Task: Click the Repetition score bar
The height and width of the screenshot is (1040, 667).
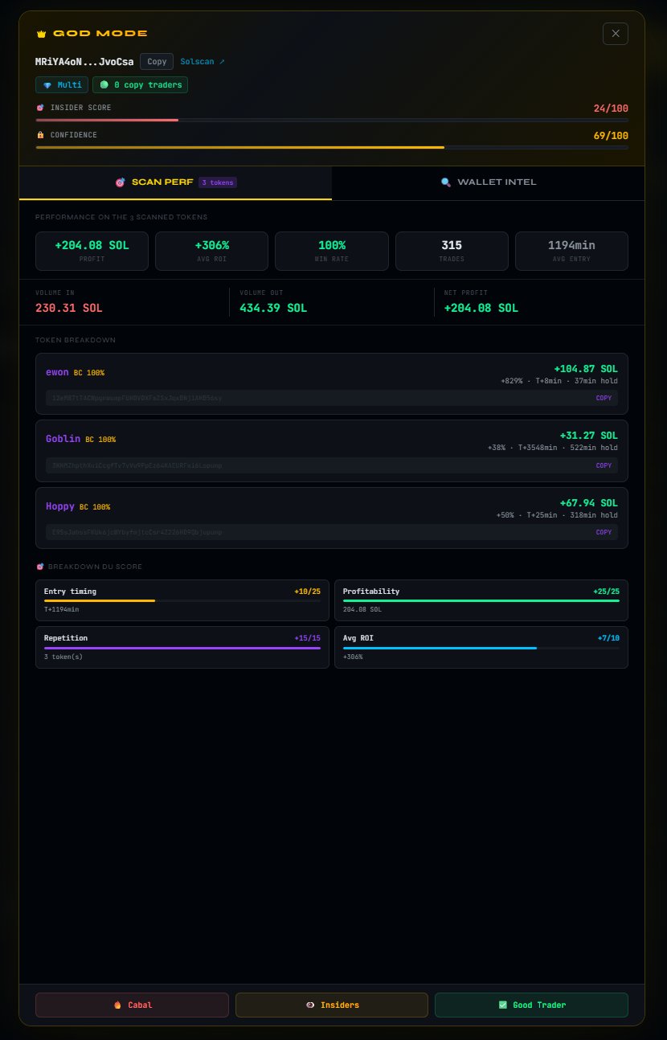Action: [x=182, y=647]
